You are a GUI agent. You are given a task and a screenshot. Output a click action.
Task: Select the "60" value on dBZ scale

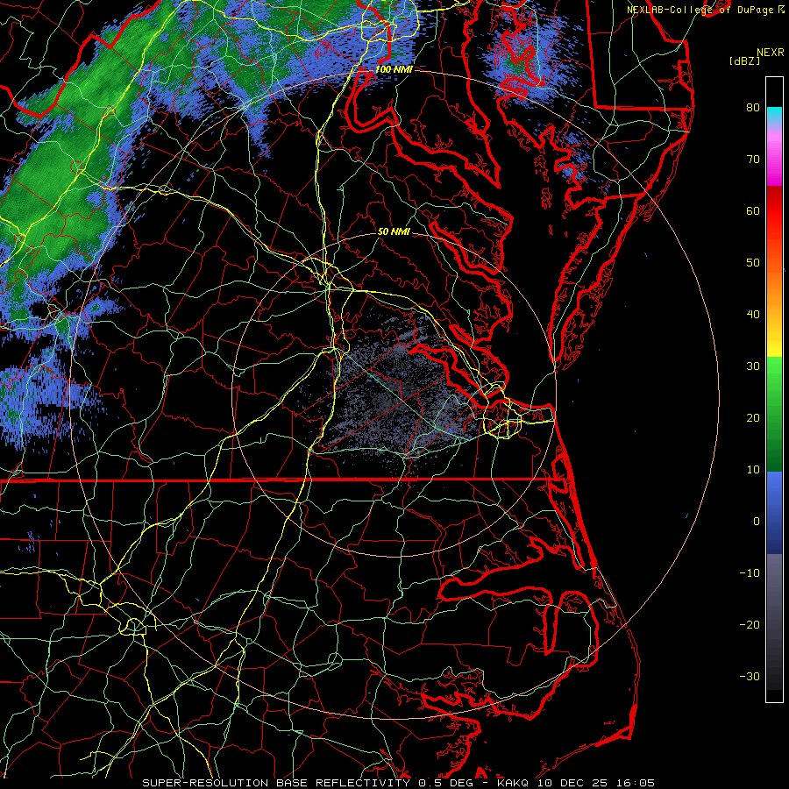point(753,210)
